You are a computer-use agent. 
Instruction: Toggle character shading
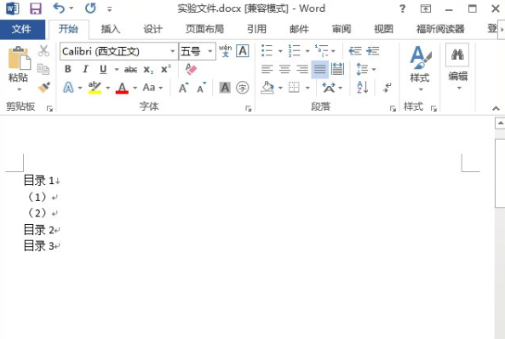225,88
